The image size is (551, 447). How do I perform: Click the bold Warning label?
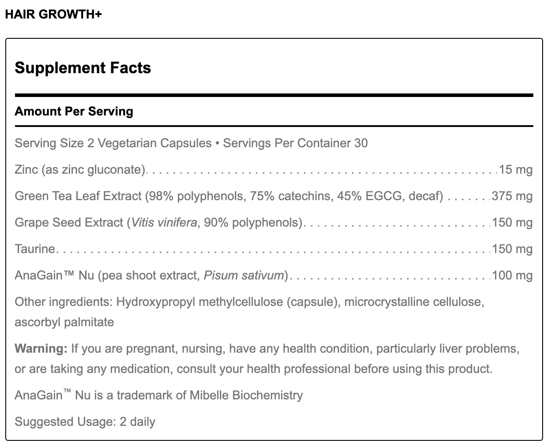41,349
